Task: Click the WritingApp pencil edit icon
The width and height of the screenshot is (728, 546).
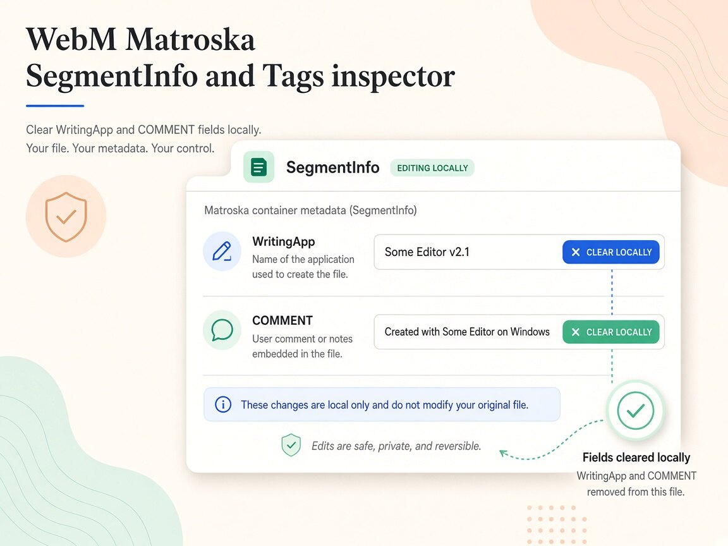Action: [x=222, y=251]
